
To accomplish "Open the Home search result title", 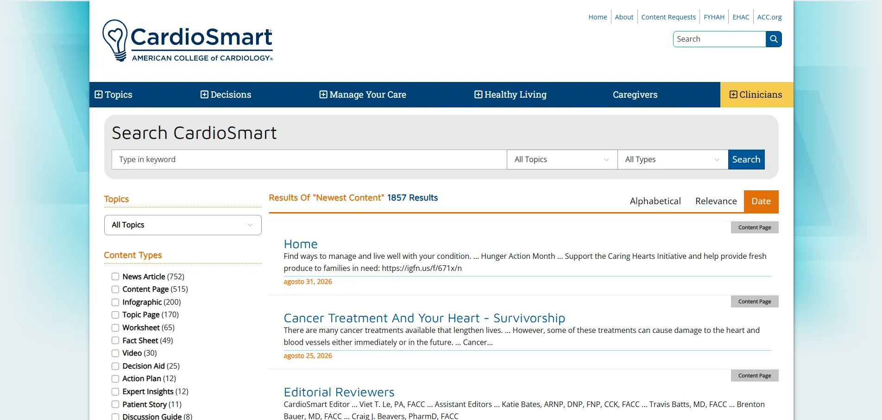I will click(301, 244).
